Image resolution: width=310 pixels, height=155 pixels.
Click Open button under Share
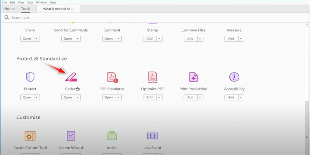(27, 38)
